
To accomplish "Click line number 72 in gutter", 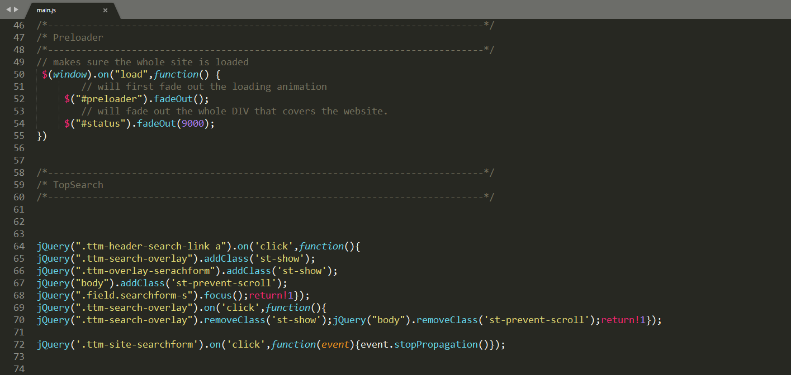I will click(x=18, y=344).
